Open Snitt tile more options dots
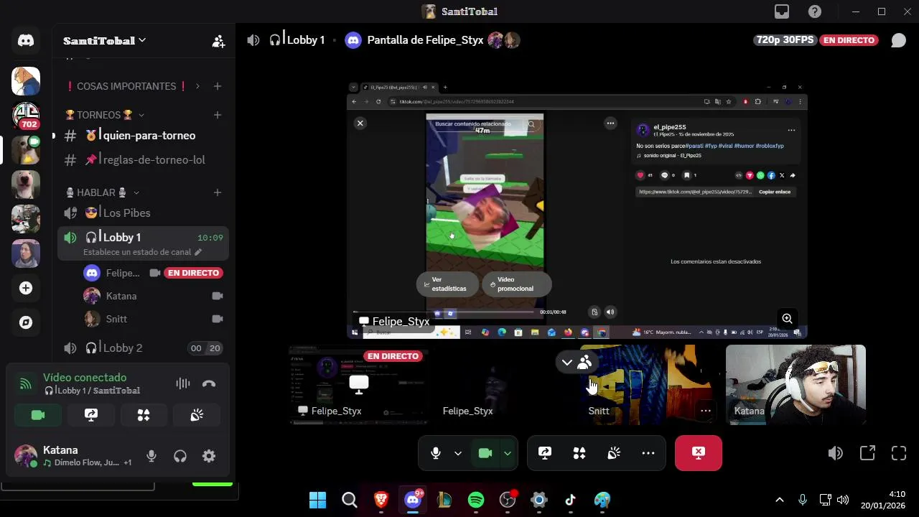 click(x=706, y=411)
